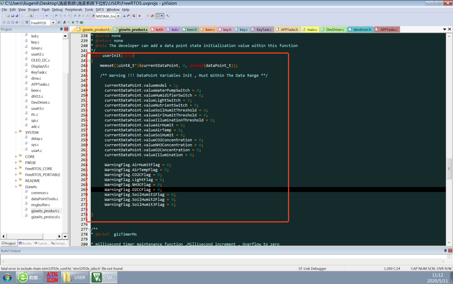The width and height of the screenshot is (453, 284).
Task: Expand the FreeRTOS_PORTABLE group
Action: [16, 175]
